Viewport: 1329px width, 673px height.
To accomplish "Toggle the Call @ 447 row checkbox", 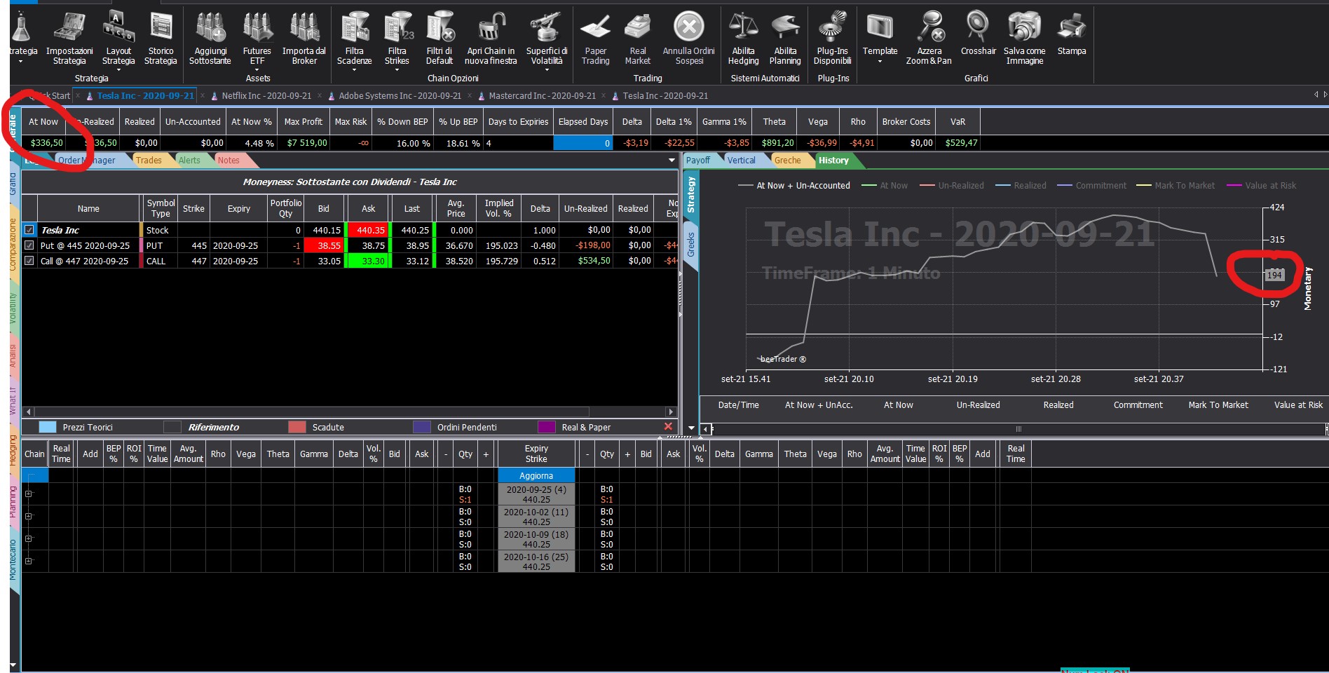I will 29,261.
